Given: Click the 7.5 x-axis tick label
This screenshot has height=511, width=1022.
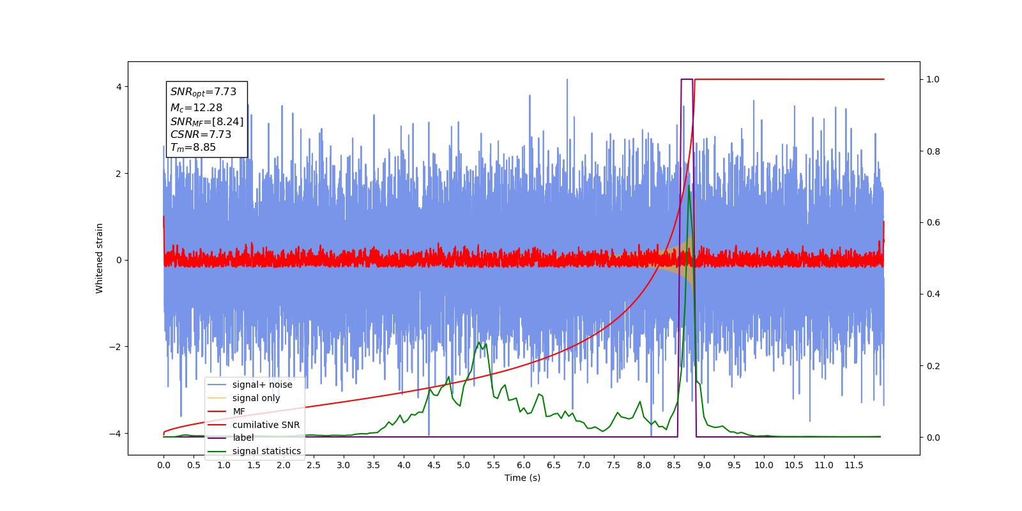Looking at the screenshot, I should coord(614,465).
